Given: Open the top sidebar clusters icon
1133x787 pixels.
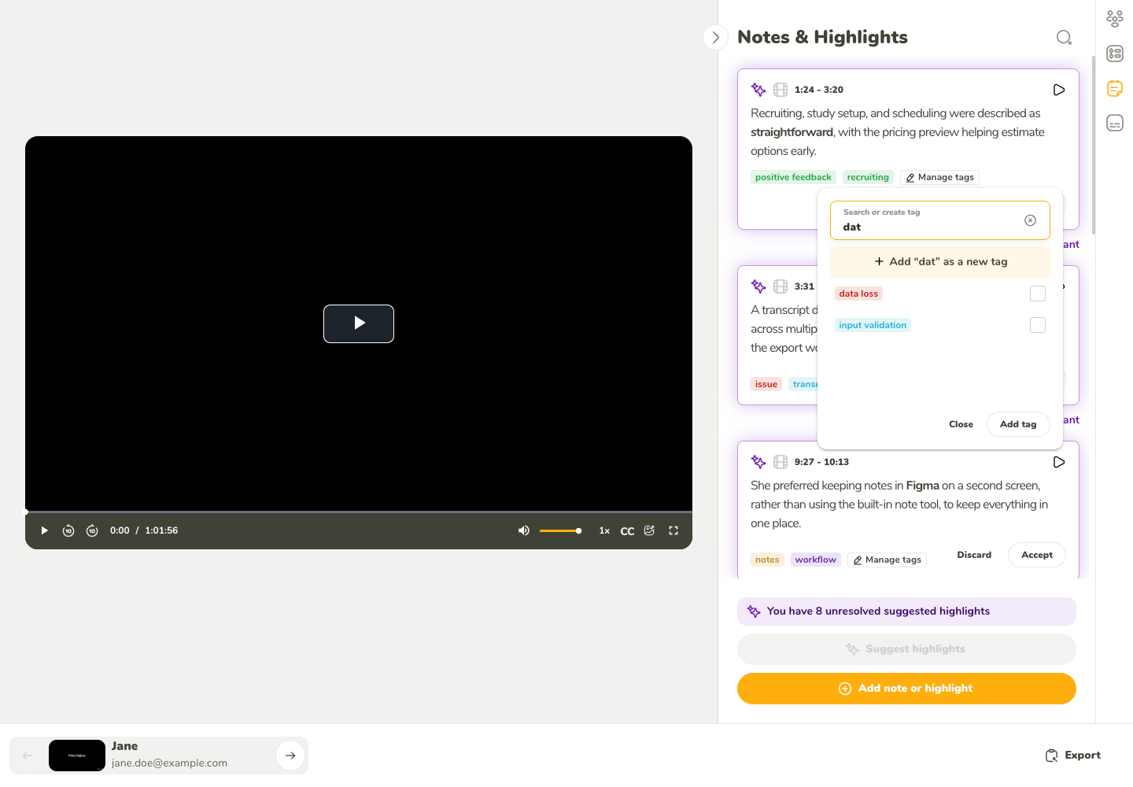Looking at the screenshot, I should [1115, 18].
